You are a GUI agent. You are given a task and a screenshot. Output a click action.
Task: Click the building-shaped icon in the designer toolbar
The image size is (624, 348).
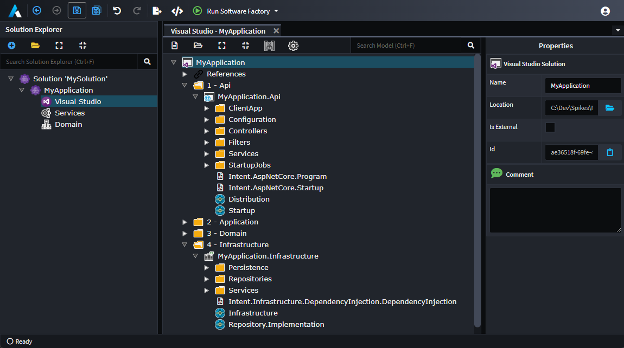270,46
